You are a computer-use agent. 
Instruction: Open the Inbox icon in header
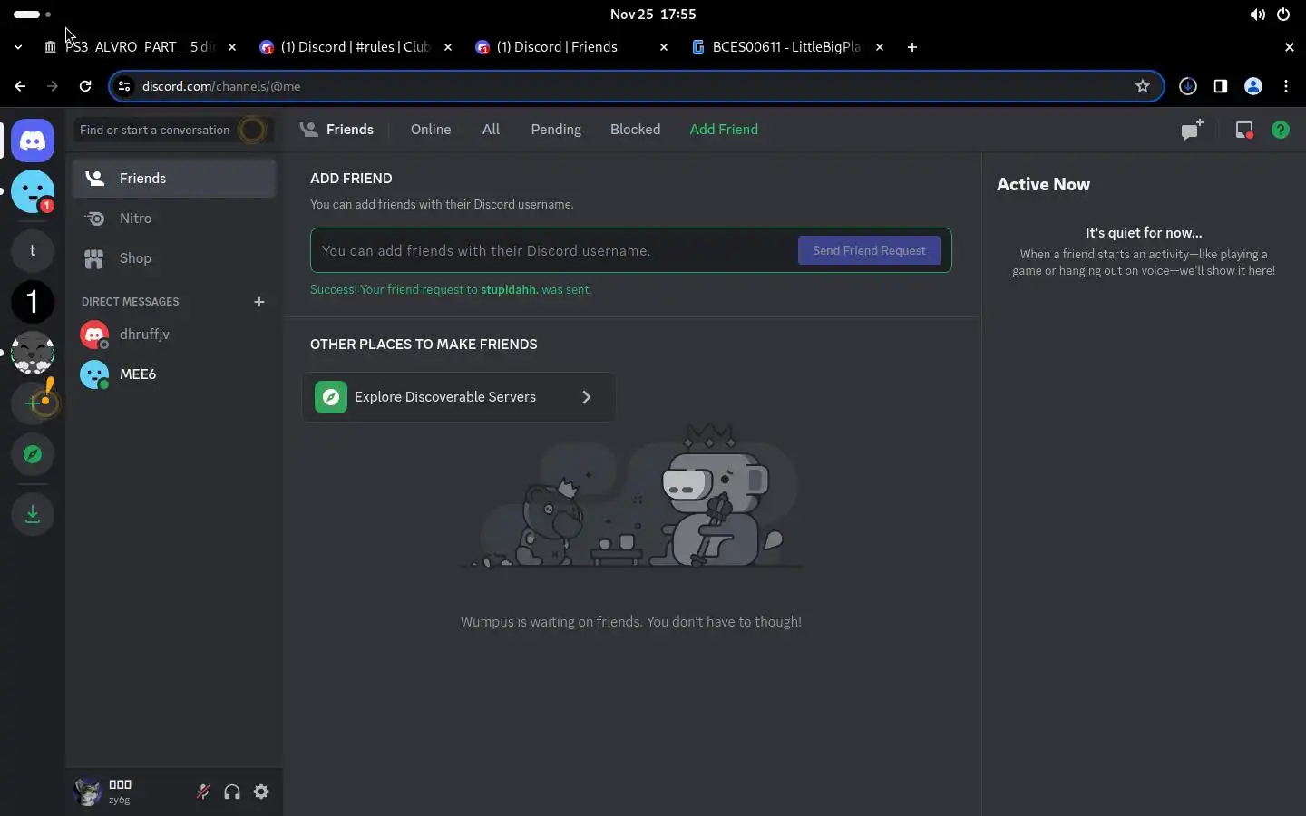(1244, 130)
